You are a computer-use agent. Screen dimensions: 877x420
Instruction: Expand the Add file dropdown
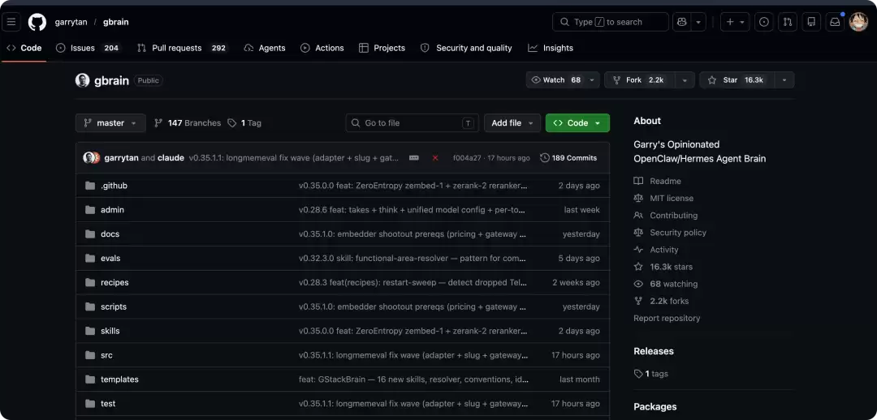tap(512, 123)
